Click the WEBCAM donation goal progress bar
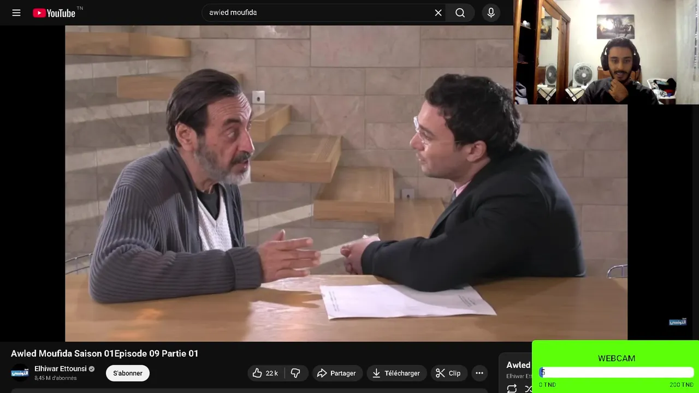 point(617,373)
